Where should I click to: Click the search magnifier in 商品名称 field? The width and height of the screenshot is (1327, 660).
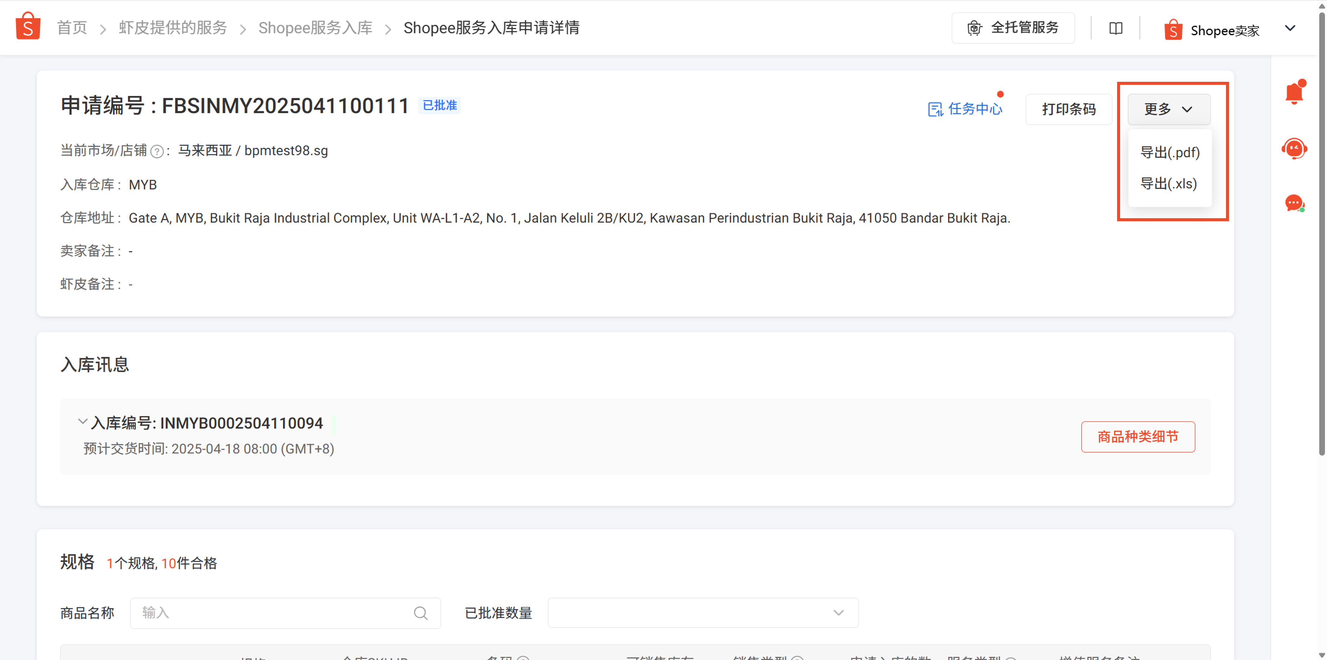coord(421,613)
